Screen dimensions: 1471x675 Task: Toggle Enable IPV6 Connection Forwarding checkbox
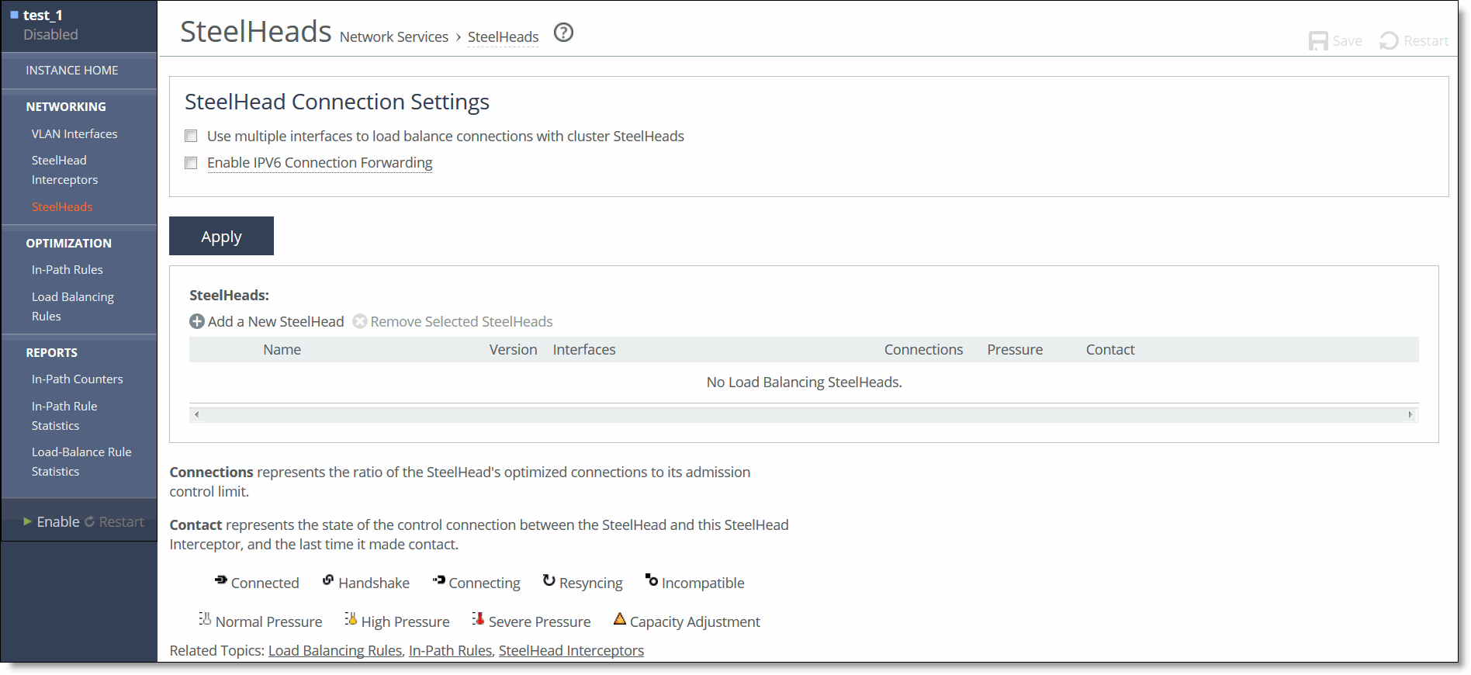click(191, 163)
